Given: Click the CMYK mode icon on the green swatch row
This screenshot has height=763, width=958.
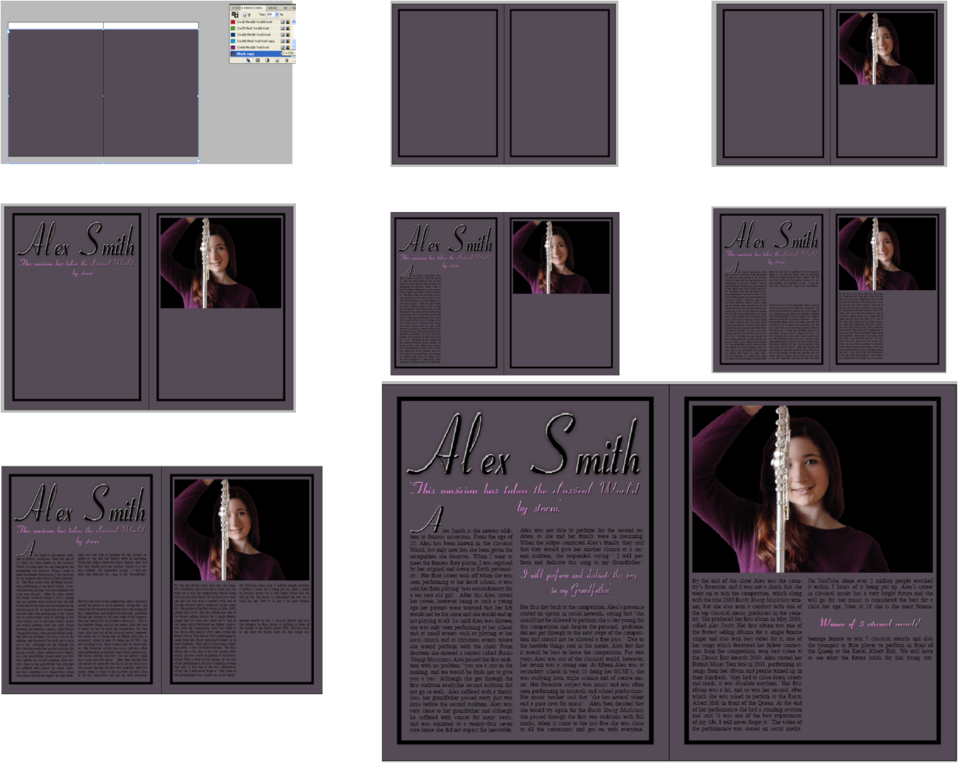Looking at the screenshot, I should [287, 29].
